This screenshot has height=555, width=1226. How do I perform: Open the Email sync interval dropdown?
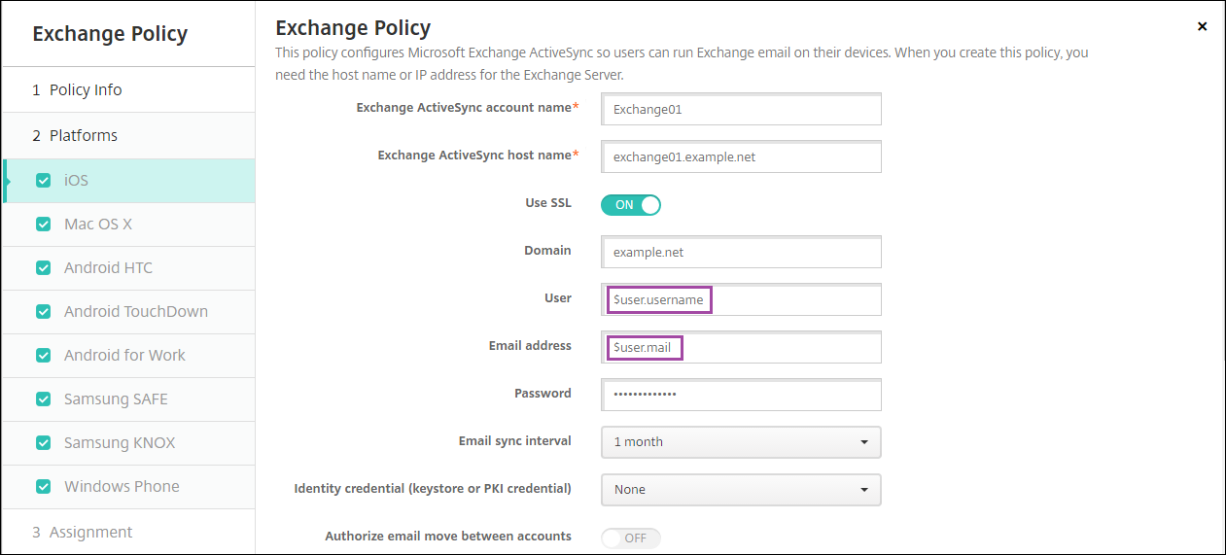(741, 442)
